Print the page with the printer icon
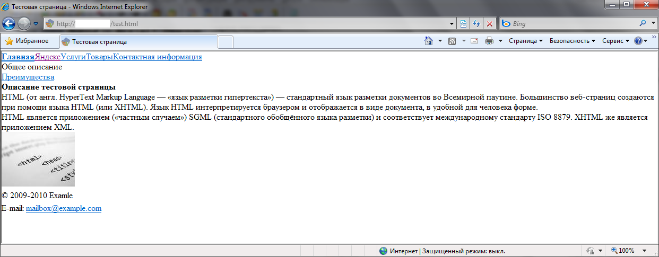 tap(489, 41)
